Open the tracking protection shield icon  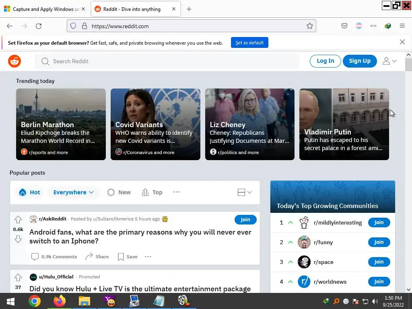coord(73,26)
